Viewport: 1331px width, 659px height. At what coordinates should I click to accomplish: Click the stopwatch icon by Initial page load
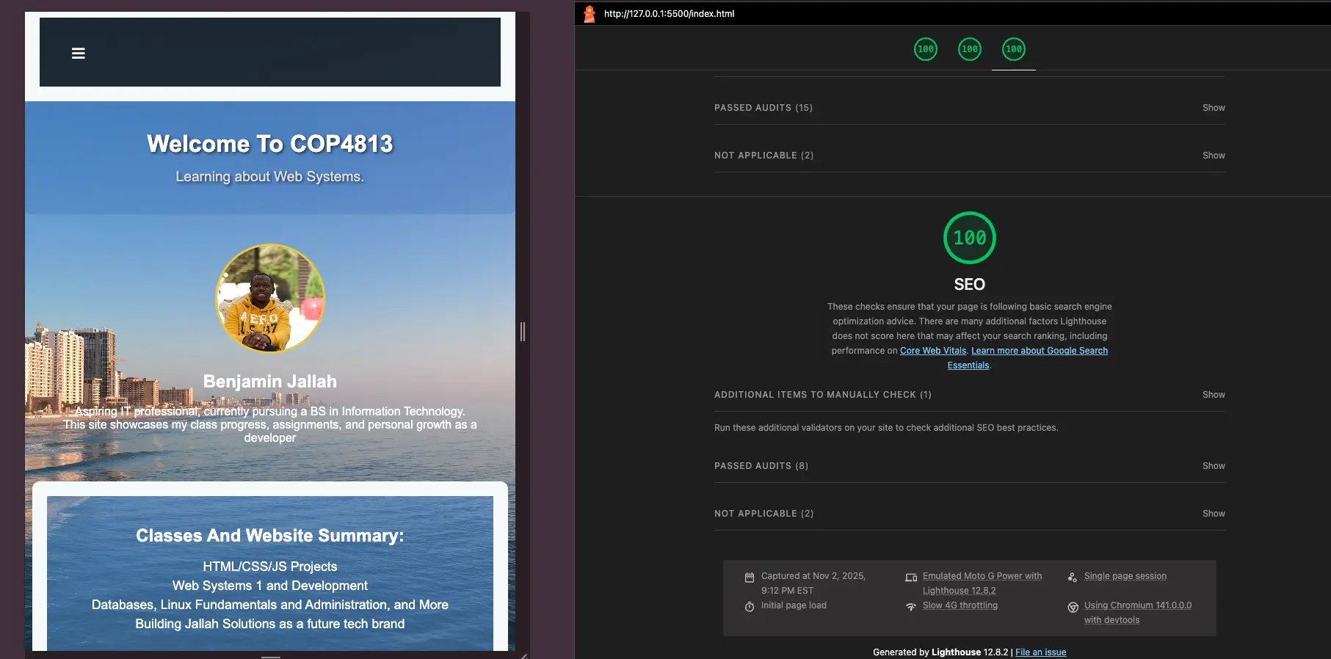(x=750, y=607)
